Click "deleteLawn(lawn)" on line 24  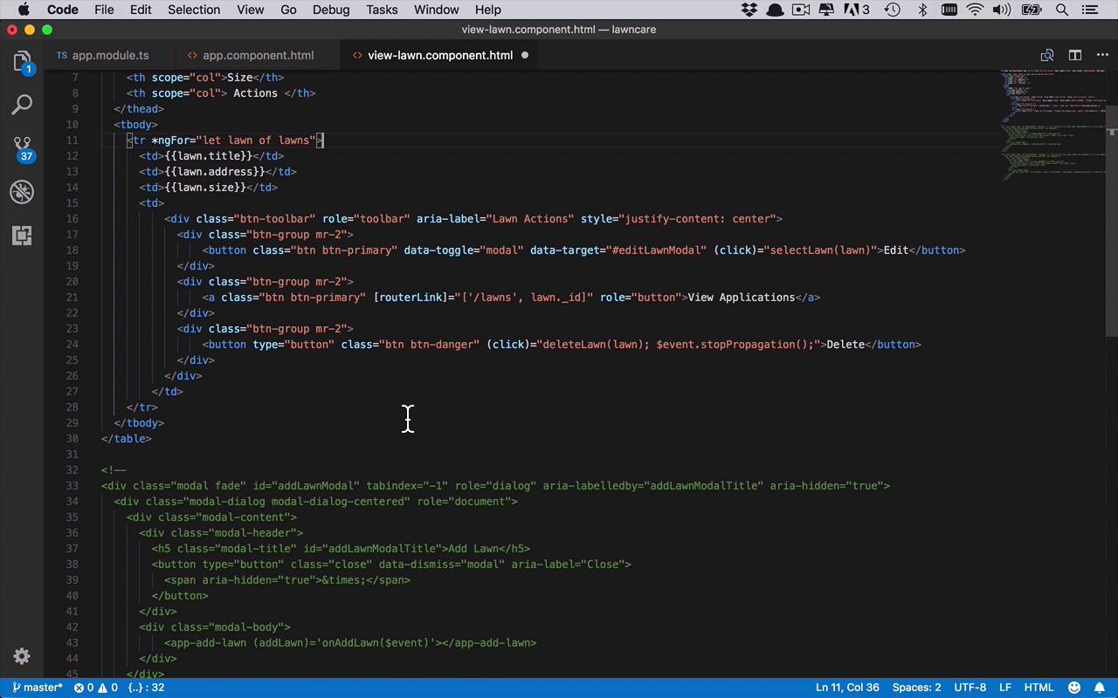click(593, 344)
